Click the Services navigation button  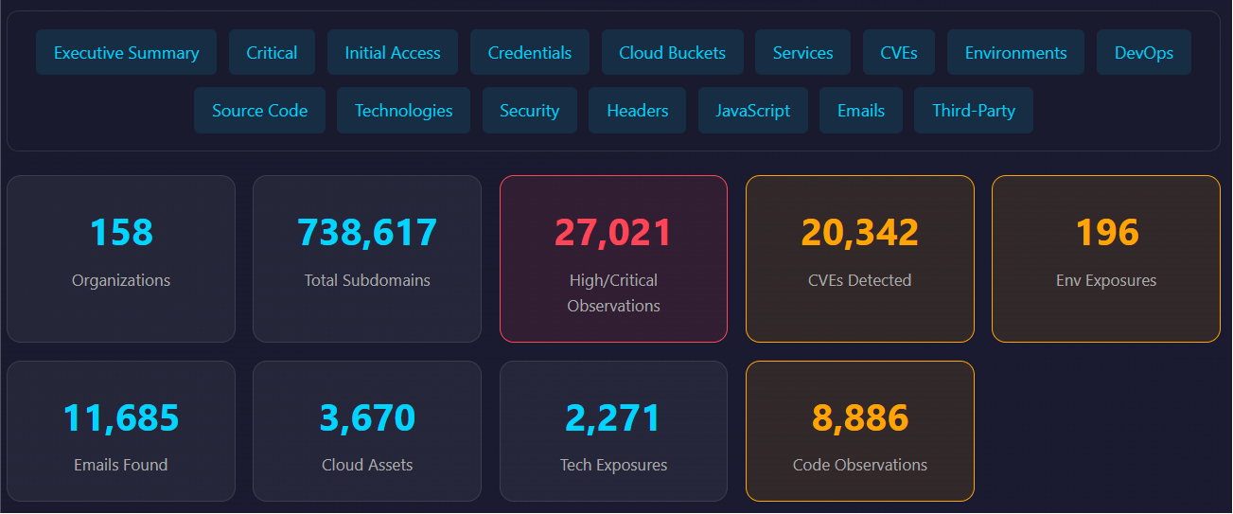tap(802, 53)
